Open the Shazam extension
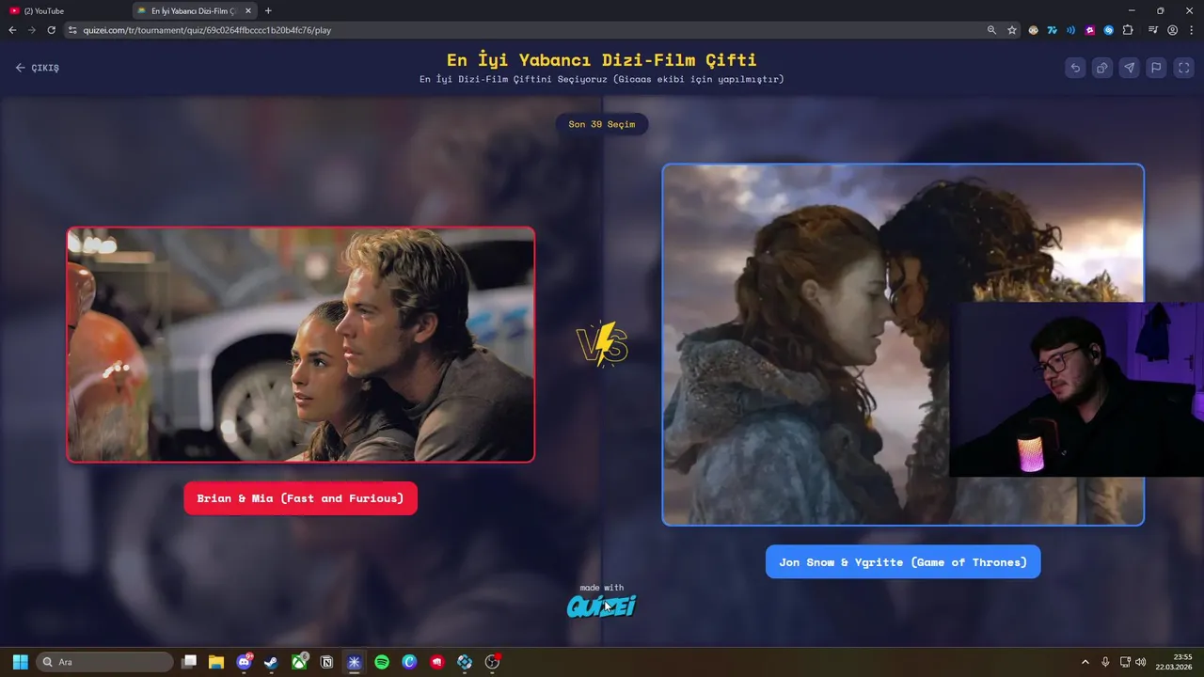Viewport: 1204px width, 677px height. 1109,30
